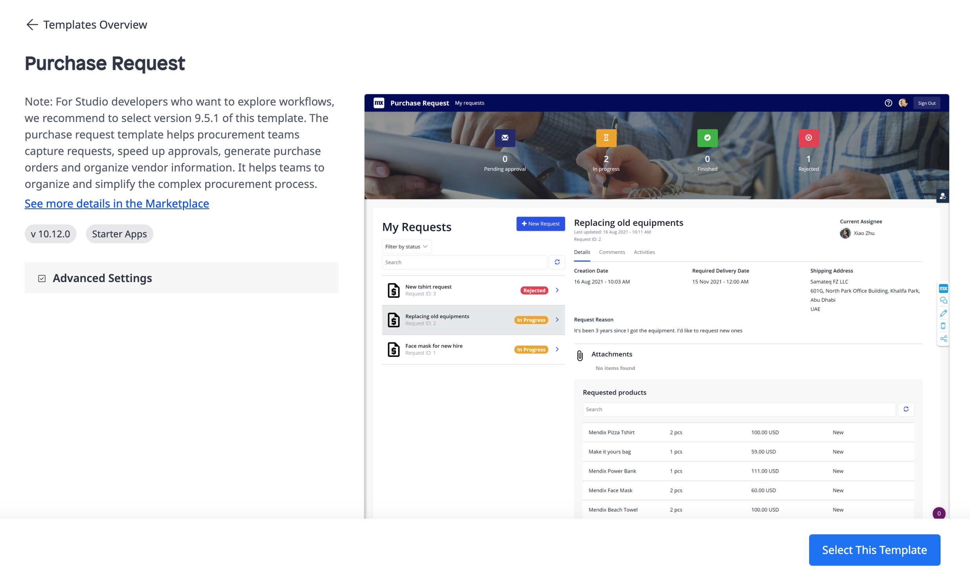Click the Starter Apps tag
Image resolution: width=970 pixels, height=572 pixels.
click(119, 234)
